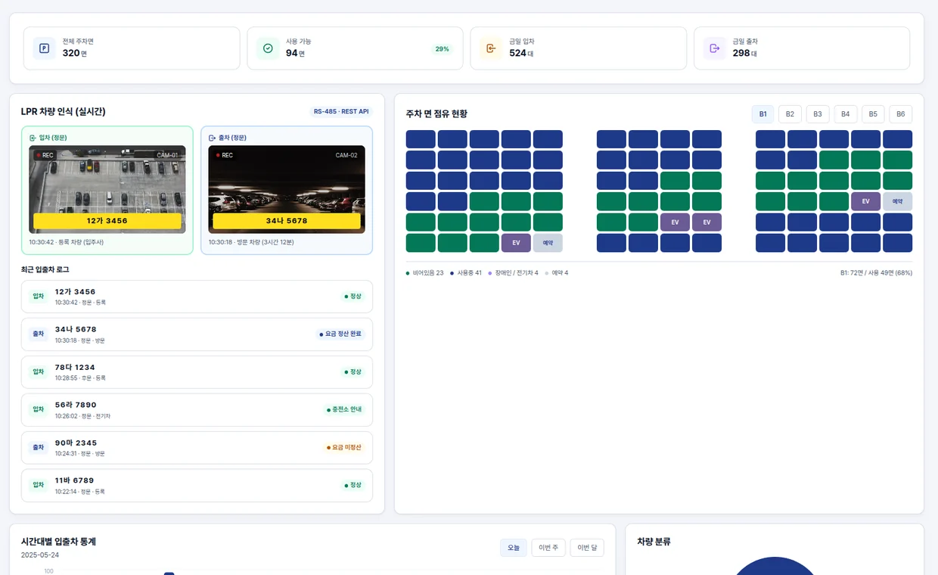The width and height of the screenshot is (938, 575).
Task: Click the 차량 분류 chart heading
Action: pos(654,542)
